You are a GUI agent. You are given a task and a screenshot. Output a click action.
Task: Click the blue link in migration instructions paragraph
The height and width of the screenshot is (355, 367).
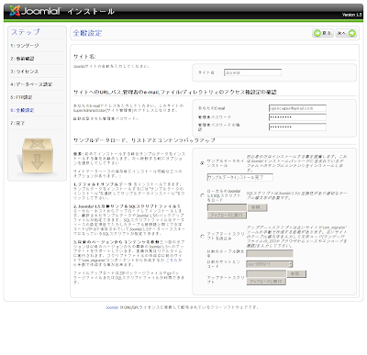pos(172,261)
